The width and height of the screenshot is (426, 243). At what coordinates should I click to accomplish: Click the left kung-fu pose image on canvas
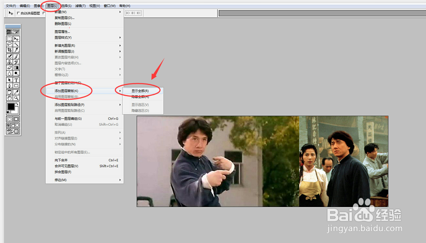(218, 161)
